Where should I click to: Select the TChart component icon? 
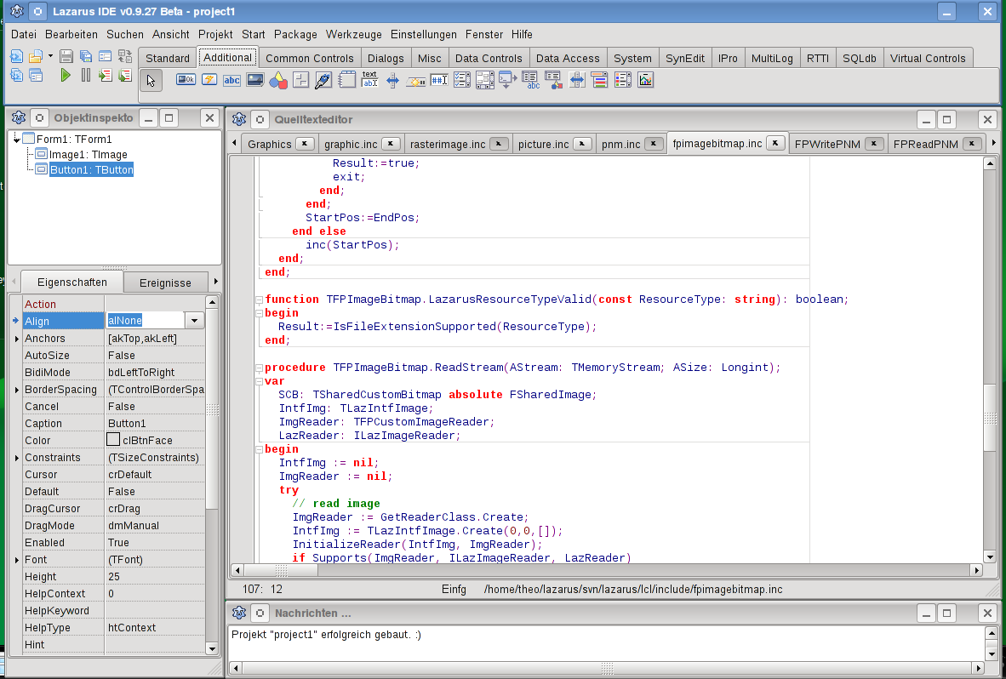(645, 80)
